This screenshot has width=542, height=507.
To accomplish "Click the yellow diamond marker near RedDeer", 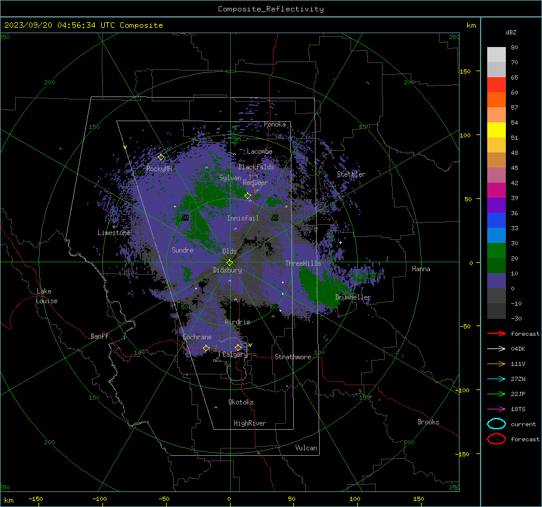I will [248, 196].
